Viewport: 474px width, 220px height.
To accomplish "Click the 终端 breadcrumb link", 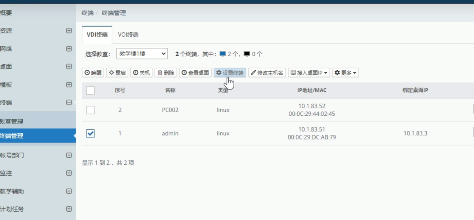I will tap(87, 13).
